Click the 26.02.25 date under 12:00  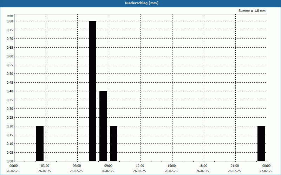tap(139, 171)
